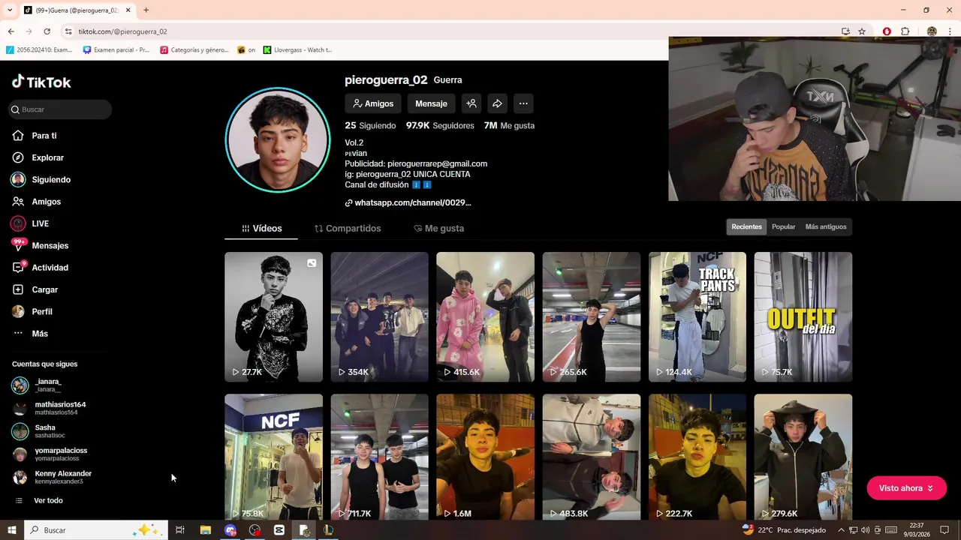
Task: Open the video with 75.8K views
Action: click(x=273, y=457)
